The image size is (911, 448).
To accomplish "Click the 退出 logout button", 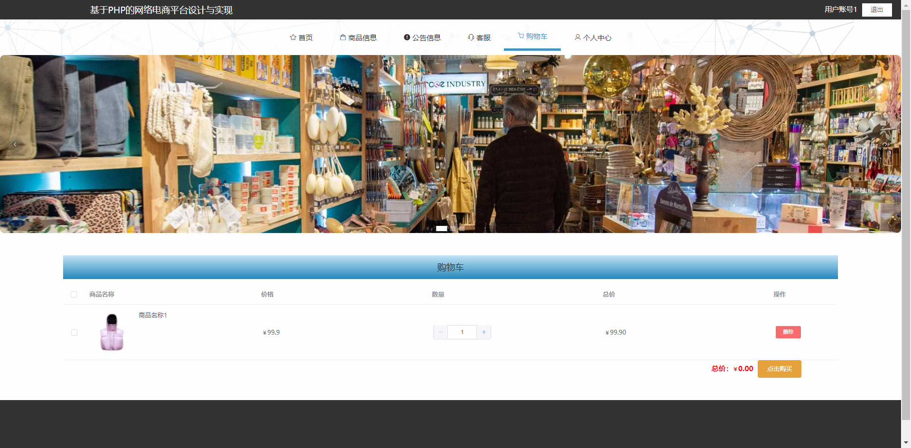I will (x=876, y=10).
